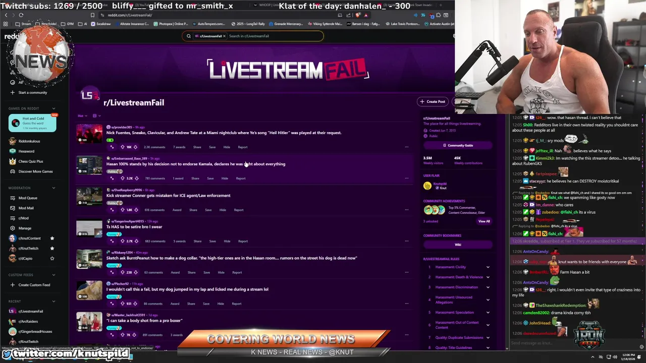Image resolution: width=646 pixels, height=363 pixels.
Task: Open the view layout dropdown
Action: 96,116
